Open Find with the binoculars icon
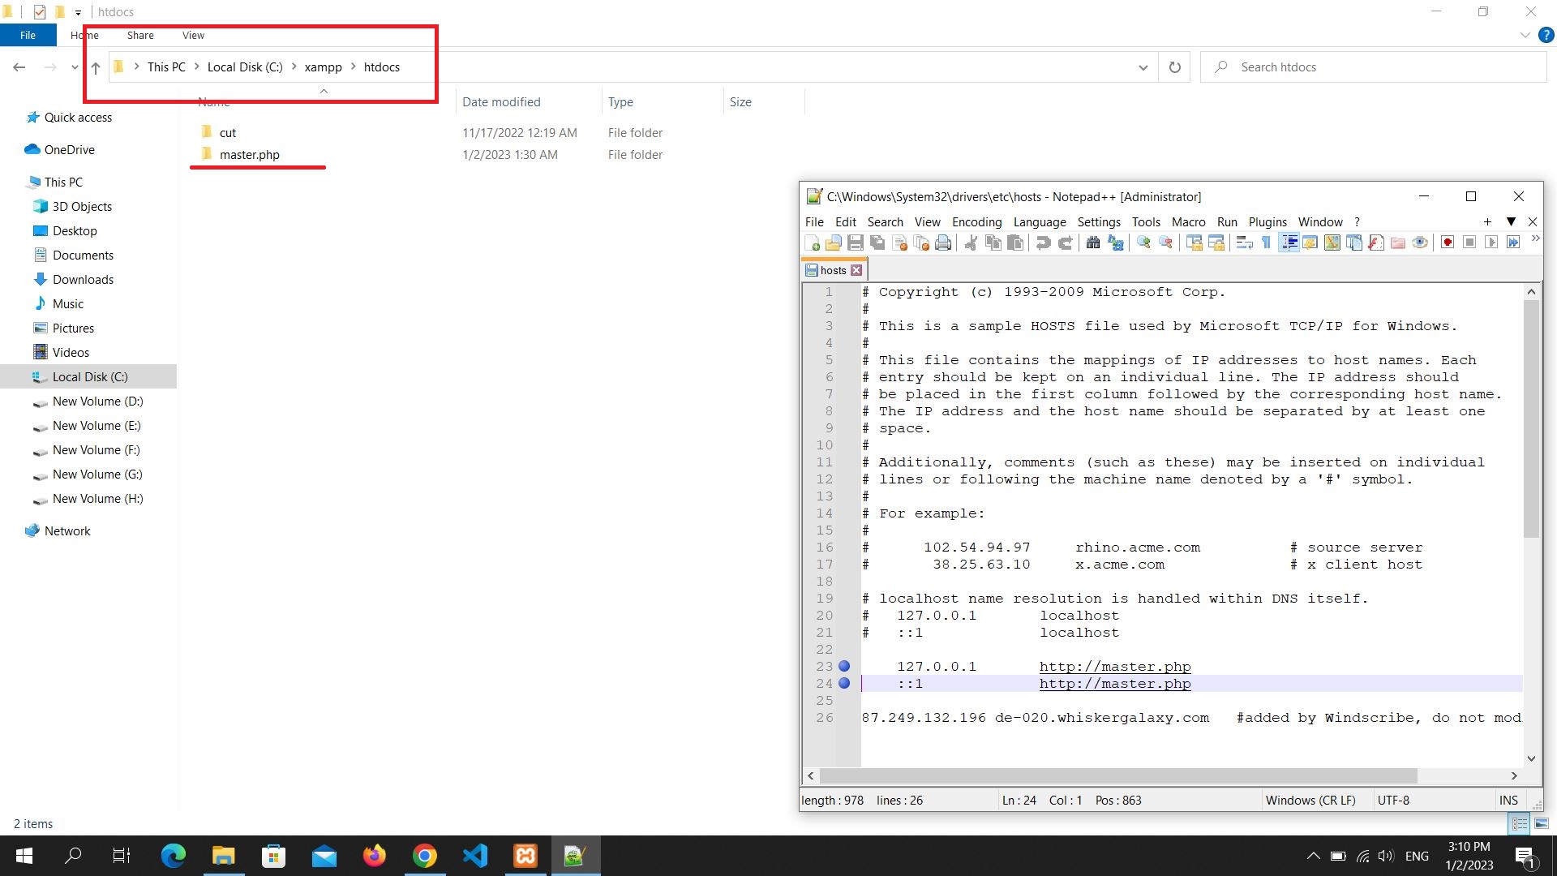 tap(1093, 243)
